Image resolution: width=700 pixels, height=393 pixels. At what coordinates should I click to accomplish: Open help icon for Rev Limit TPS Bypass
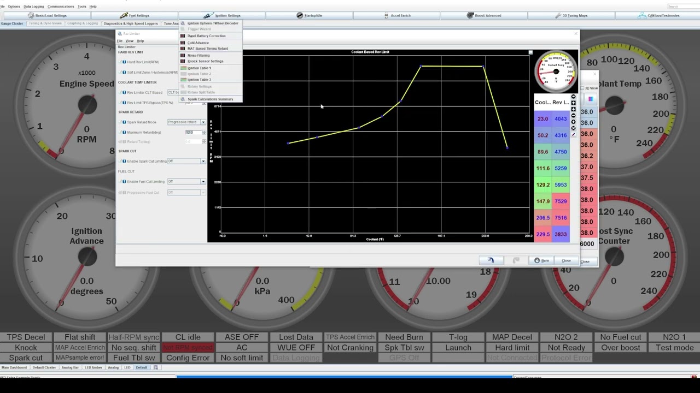[124, 102]
